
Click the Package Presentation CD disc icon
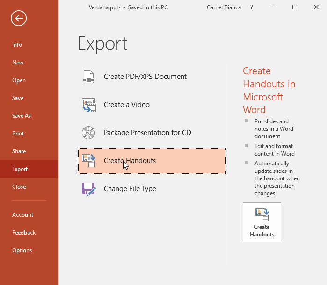pyautogui.click(x=88, y=133)
